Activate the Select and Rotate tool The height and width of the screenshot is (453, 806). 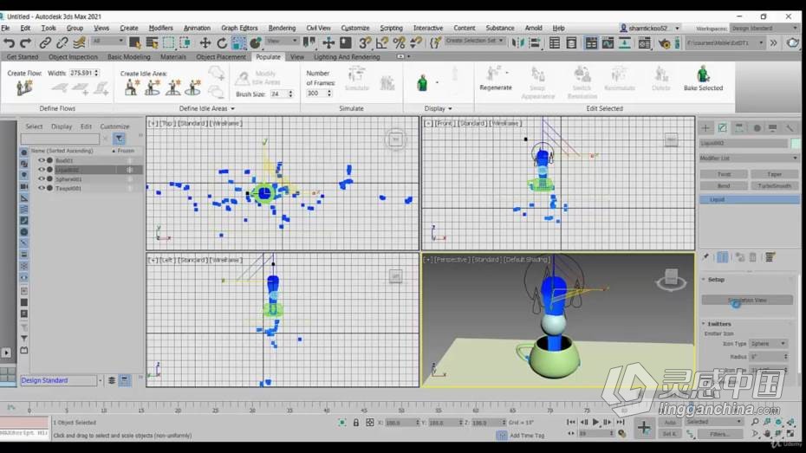tap(222, 42)
